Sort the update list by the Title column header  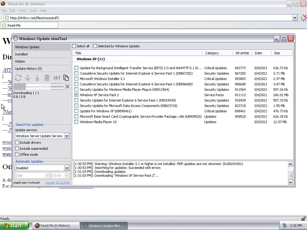(137, 53)
